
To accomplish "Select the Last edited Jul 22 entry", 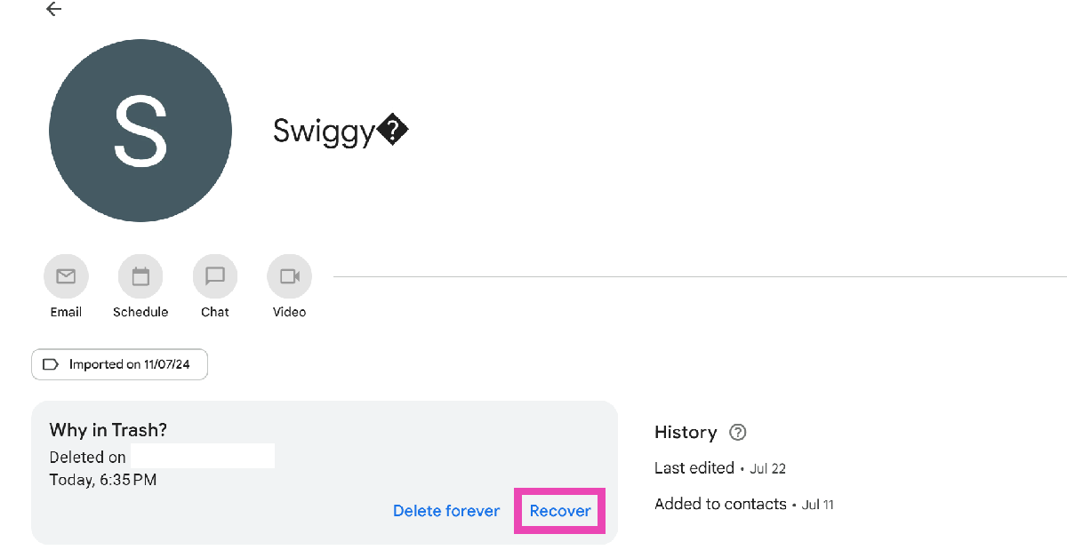I will tap(720, 468).
